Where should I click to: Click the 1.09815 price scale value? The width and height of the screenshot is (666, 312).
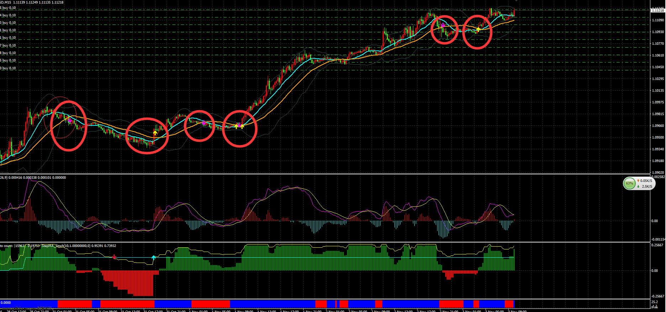[x=658, y=114]
